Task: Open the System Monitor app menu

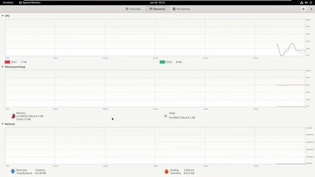Action: [x=30, y=2]
